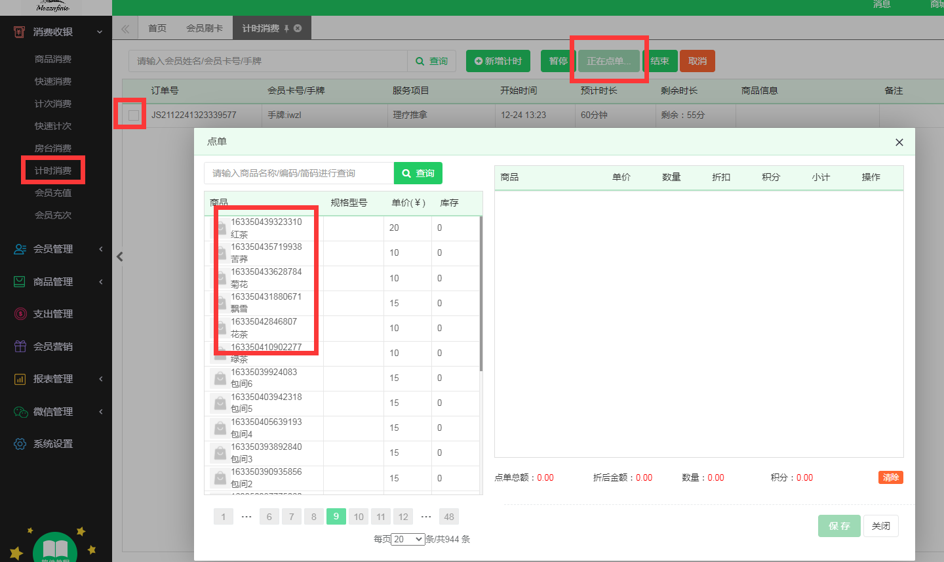Select product 菊花 in list
The height and width of the screenshot is (562, 944).
pos(342,278)
